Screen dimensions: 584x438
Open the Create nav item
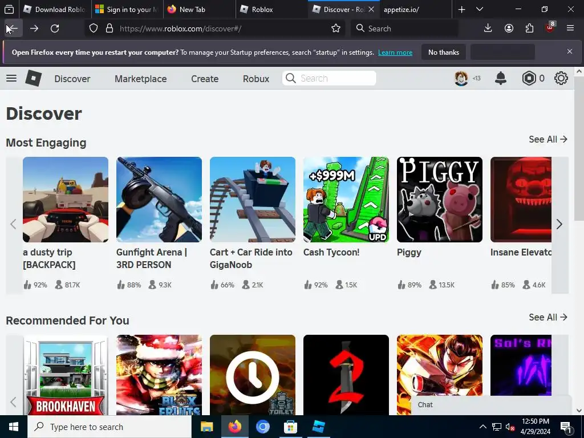pyautogui.click(x=205, y=79)
